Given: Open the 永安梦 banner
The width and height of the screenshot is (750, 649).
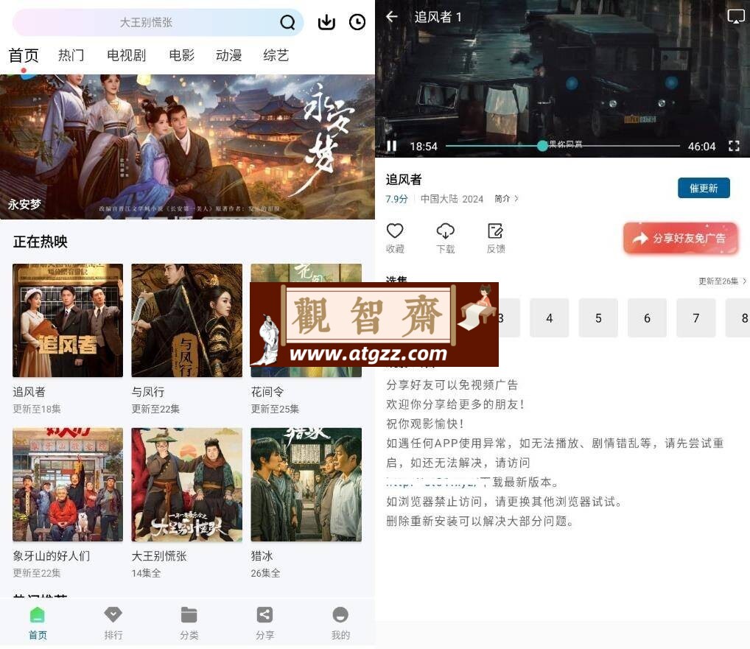Looking at the screenshot, I should (187, 147).
